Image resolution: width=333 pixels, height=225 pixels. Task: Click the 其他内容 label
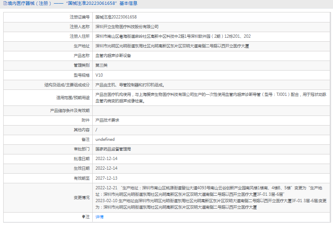click(81, 130)
